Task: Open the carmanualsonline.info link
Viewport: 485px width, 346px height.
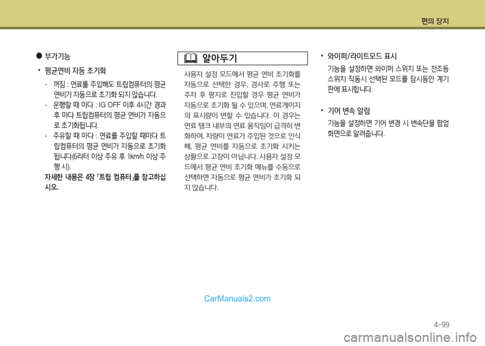Action: 410,338
